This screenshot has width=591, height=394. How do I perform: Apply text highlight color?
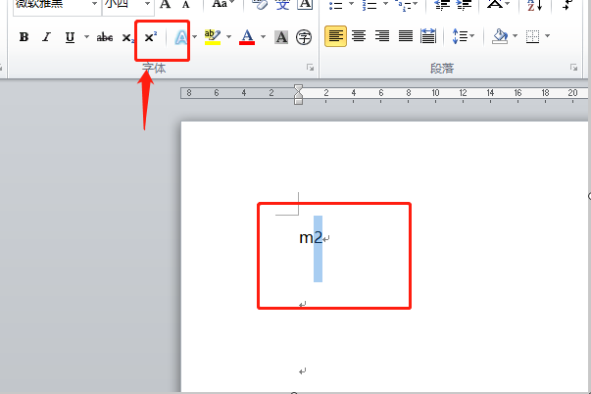[x=213, y=37]
